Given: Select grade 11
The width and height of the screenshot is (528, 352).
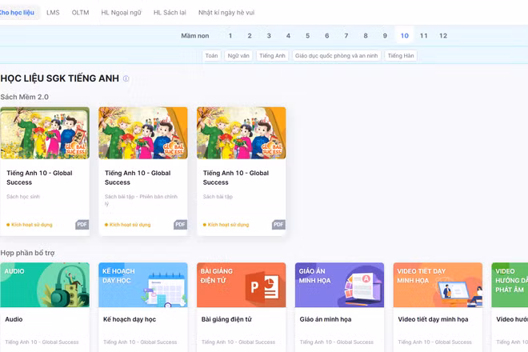Looking at the screenshot, I should click(x=424, y=36).
